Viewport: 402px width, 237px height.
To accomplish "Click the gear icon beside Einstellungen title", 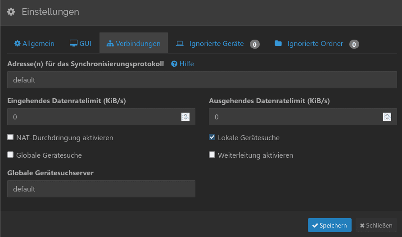I will pyautogui.click(x=11, y=12).
